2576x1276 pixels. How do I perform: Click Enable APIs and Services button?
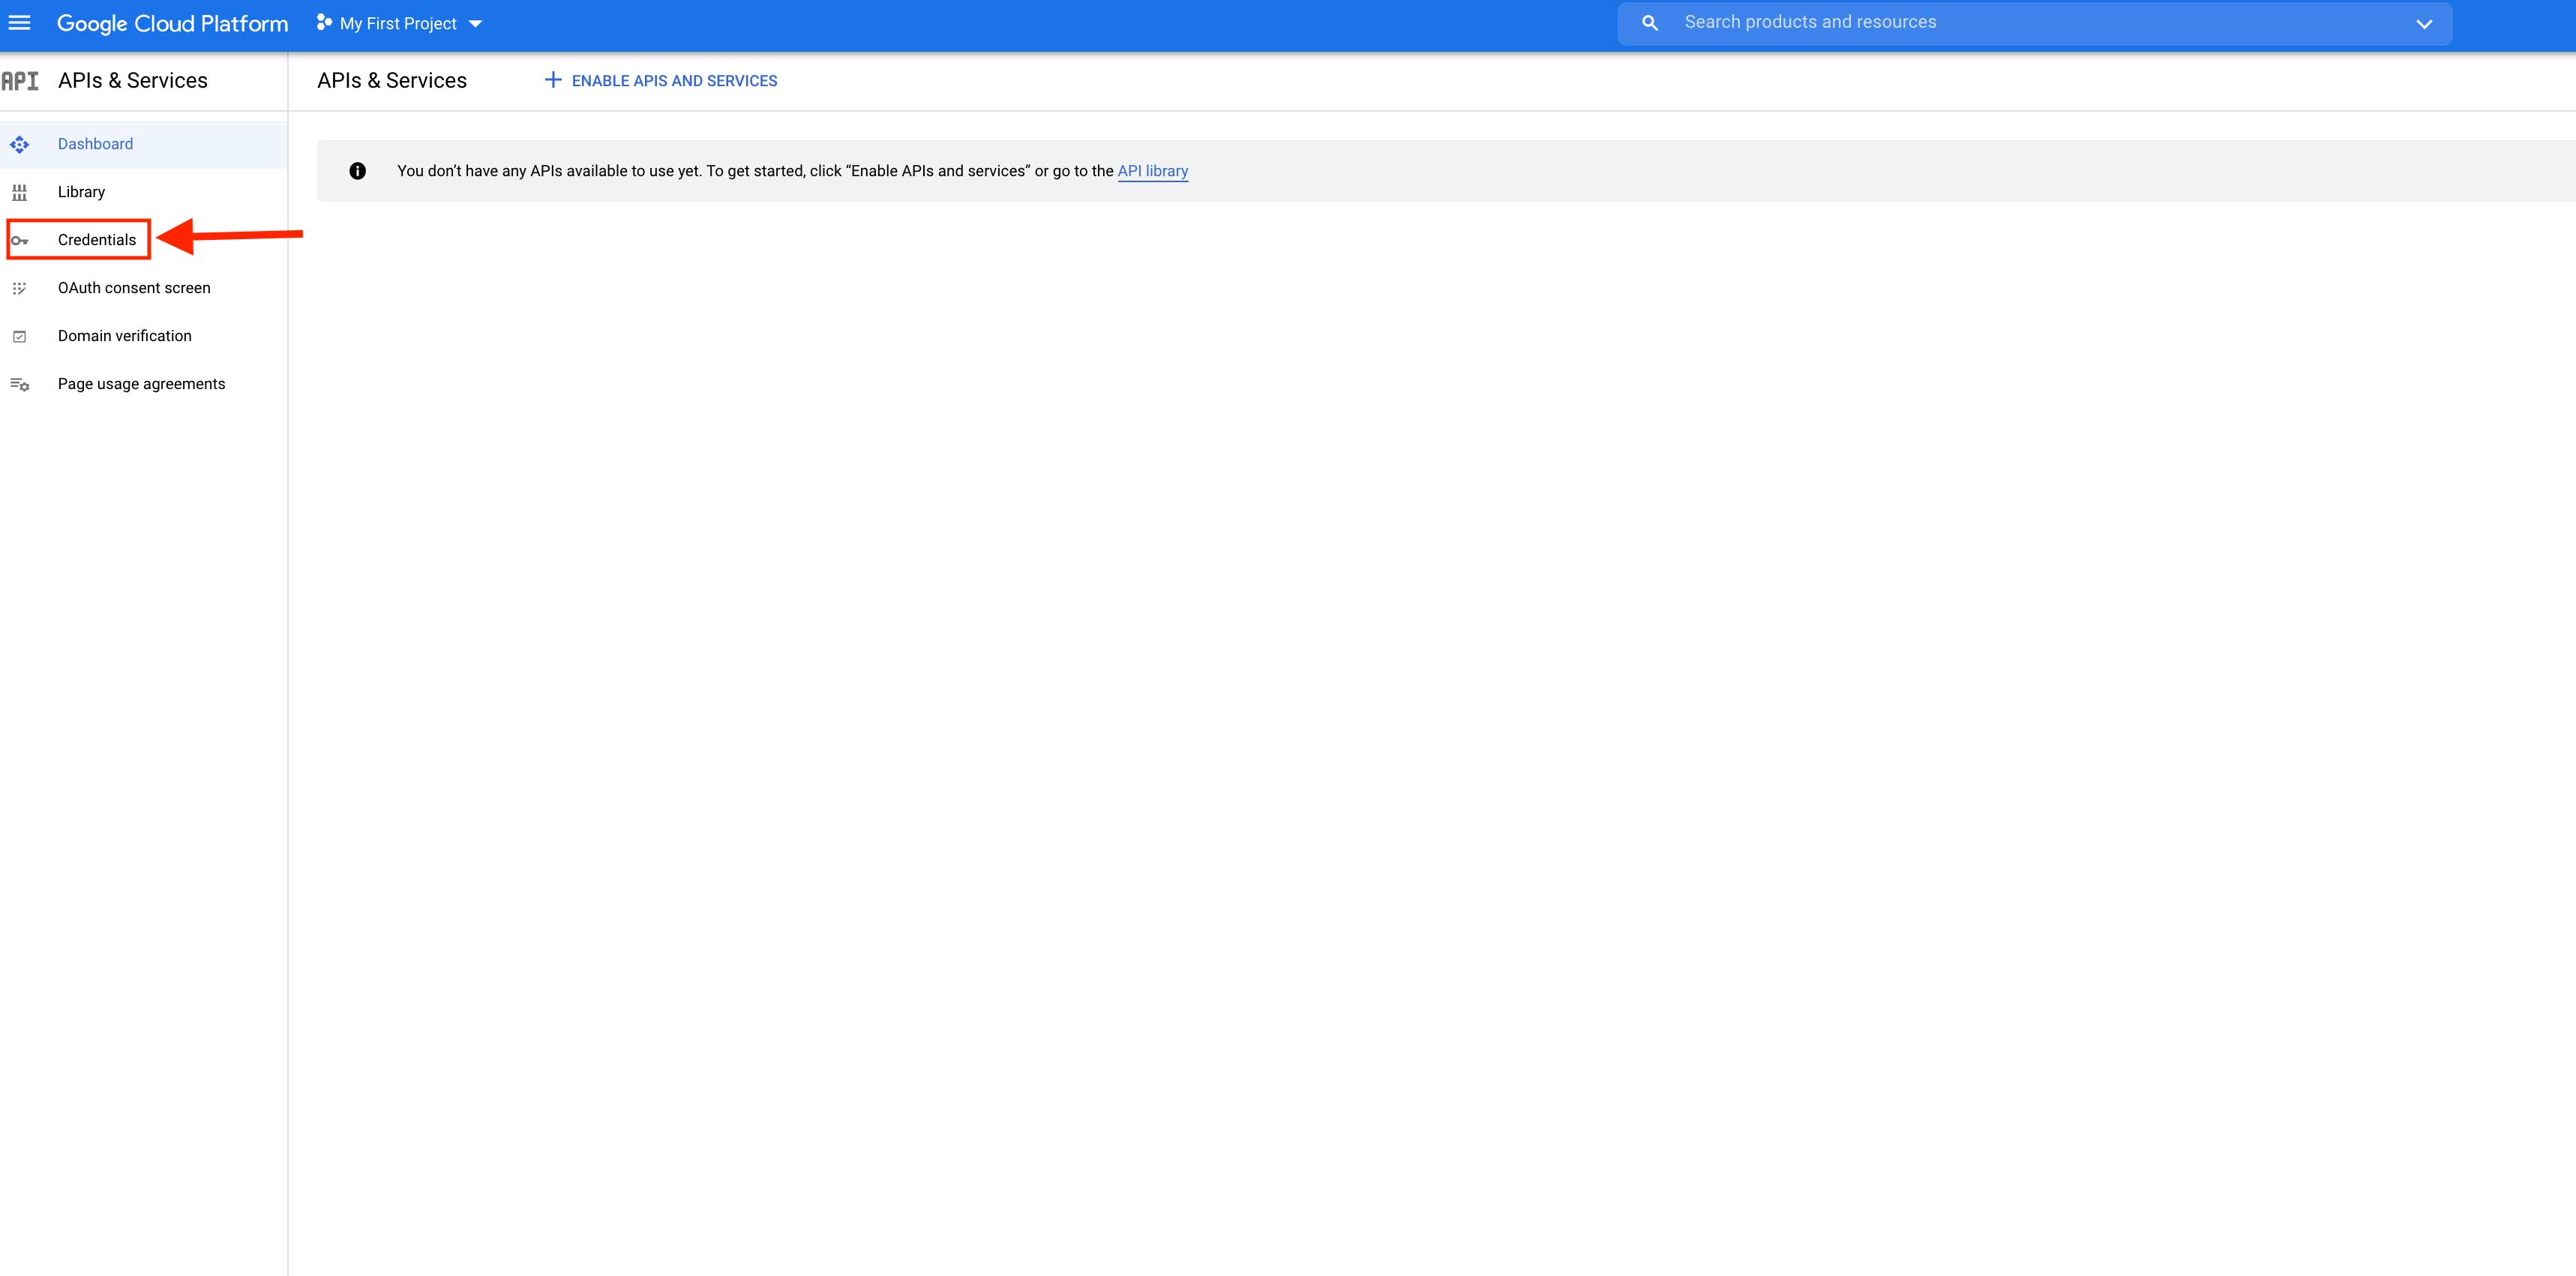point(660,81)
